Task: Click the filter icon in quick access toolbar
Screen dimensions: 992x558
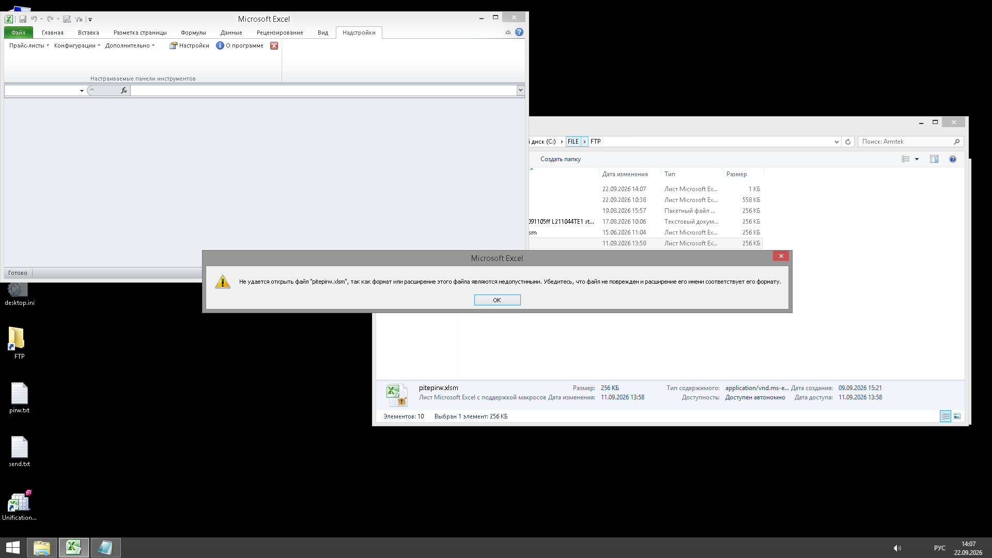Action: 79,19
